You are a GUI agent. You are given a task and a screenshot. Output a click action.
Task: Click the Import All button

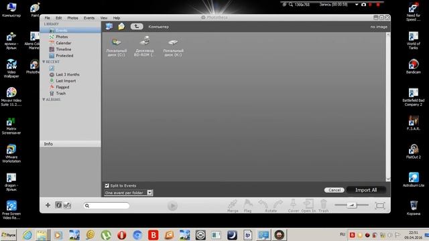coord(366,190)
